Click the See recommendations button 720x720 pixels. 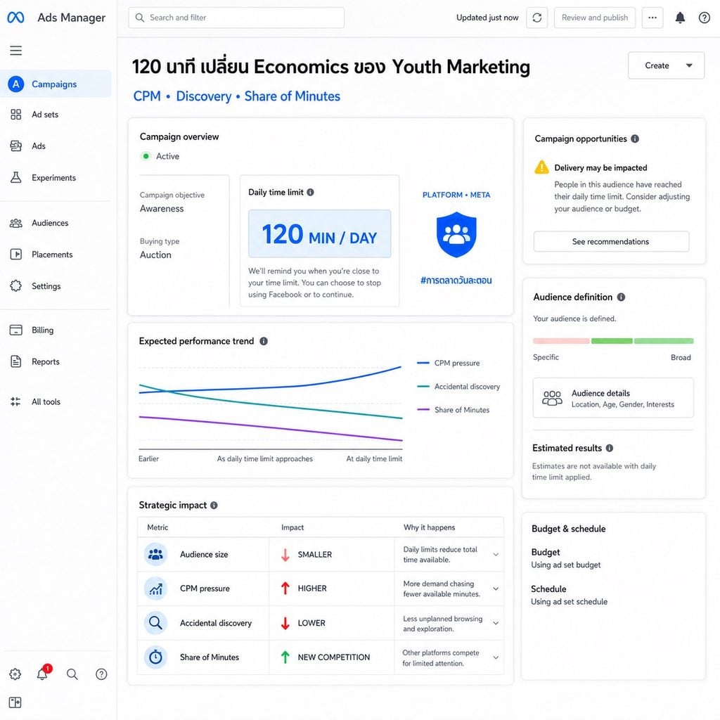(x=611, y=242)
